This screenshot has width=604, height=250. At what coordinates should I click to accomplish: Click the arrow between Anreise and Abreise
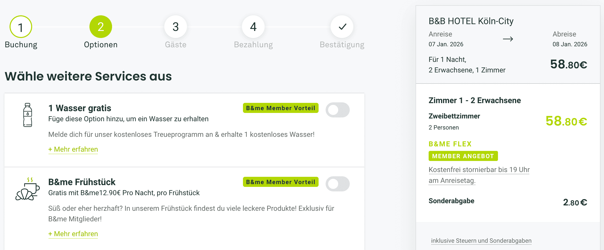pos(508,39)
